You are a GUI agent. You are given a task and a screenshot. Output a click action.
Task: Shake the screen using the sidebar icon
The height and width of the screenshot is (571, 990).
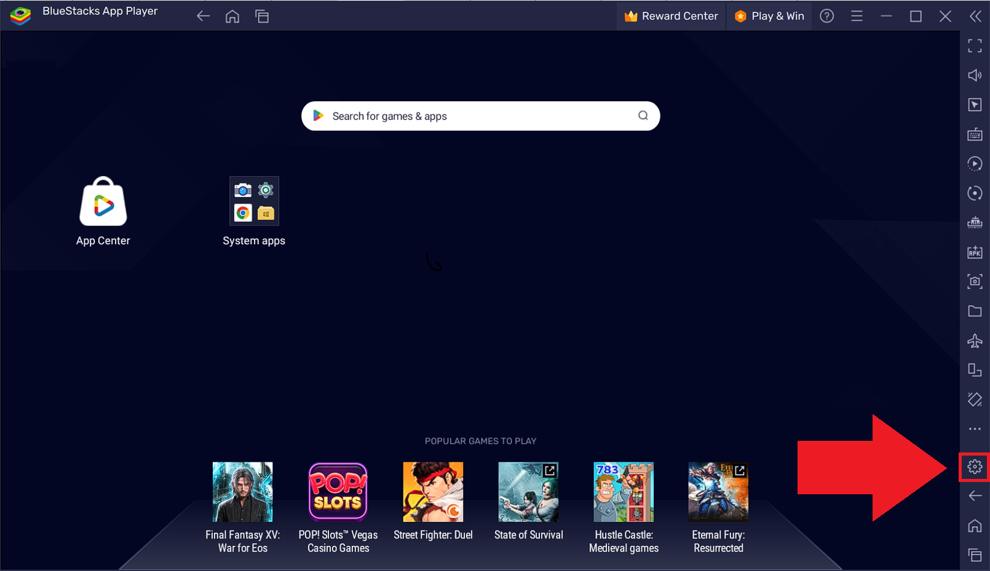(x=975, y=399)
